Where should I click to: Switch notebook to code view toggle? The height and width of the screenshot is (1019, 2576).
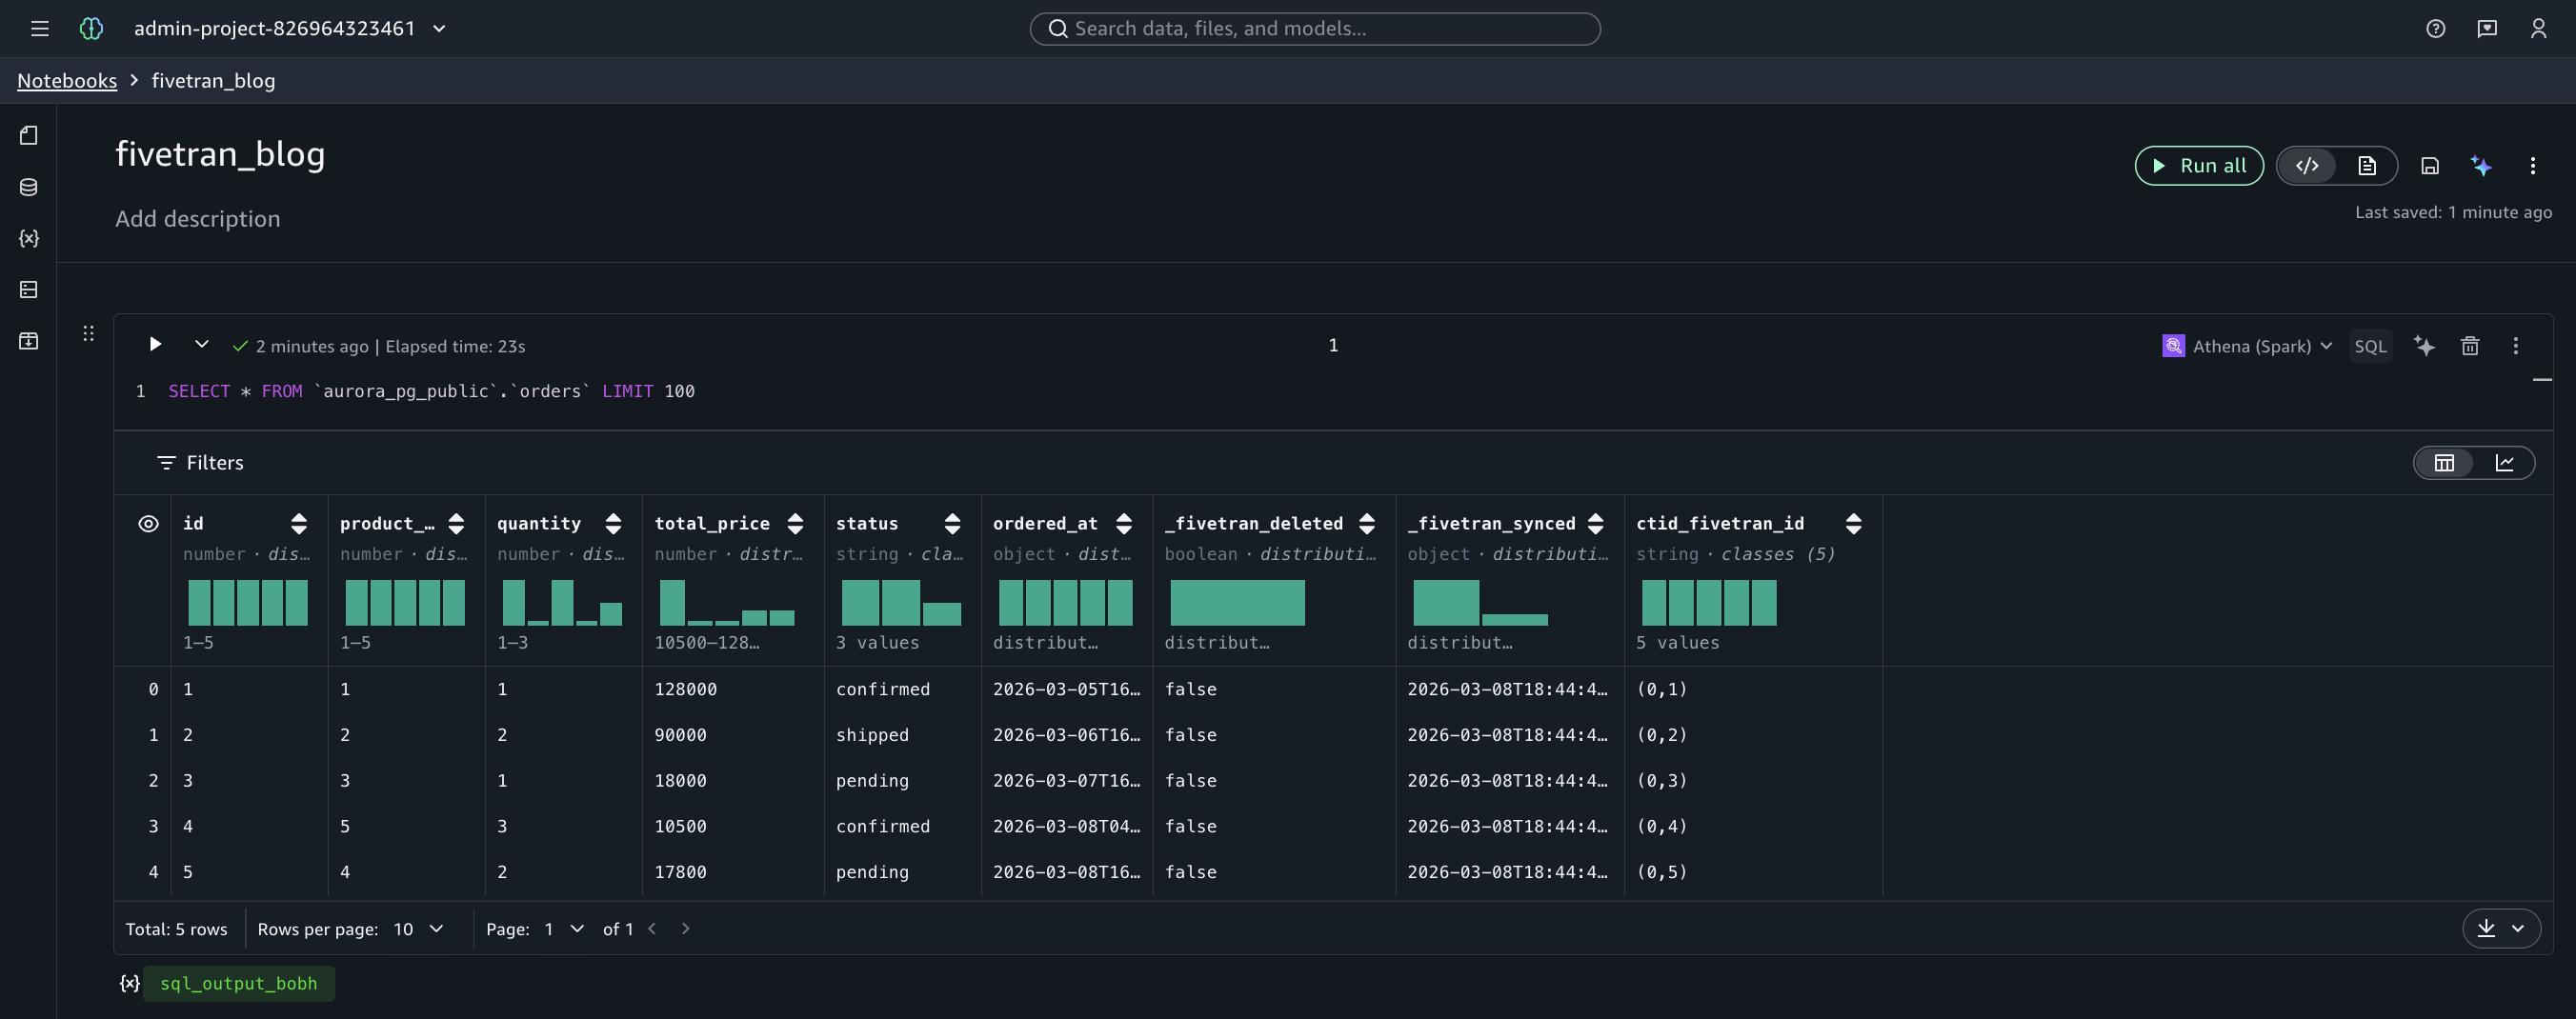[x=2307, y=166]
